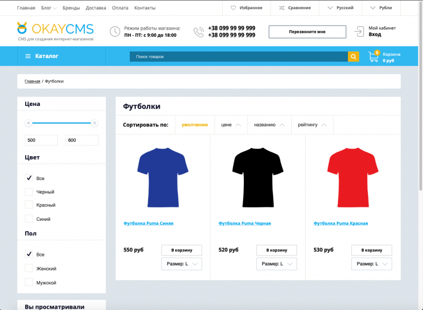Open the Доставка menu item

[96, 8]
